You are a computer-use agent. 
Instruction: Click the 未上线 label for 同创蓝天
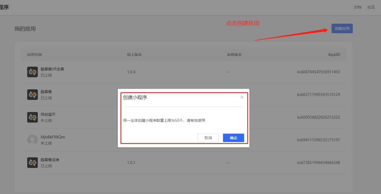pos(47,120)
